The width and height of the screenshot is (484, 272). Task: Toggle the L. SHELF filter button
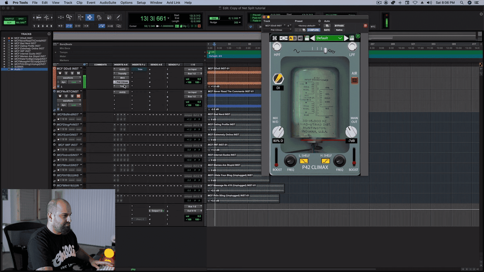304,161
